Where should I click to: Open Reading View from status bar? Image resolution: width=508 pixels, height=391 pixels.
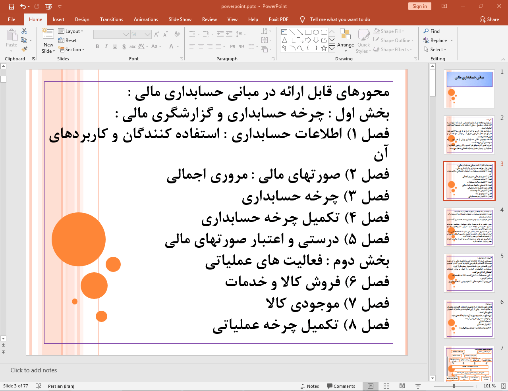coord(402,386)
